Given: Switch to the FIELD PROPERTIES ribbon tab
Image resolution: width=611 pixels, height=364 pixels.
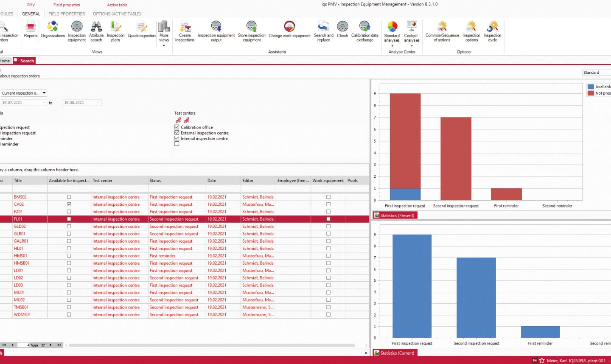Looking at the screenshot, I should click(67, 14).
